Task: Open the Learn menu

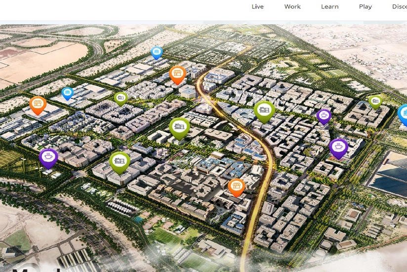Action: point(329,7)
